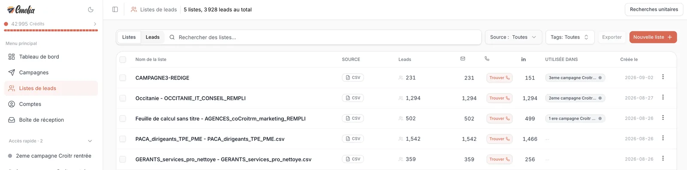
Task: Click the credits progress bar
Action: [x=51, y=30]
